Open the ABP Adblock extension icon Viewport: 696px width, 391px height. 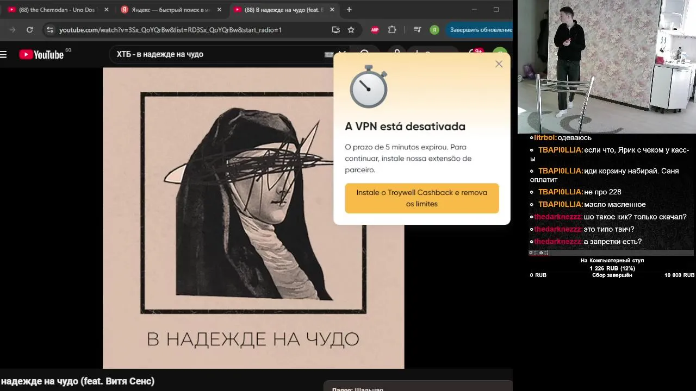pyautogui.click(x=375, y=30)
